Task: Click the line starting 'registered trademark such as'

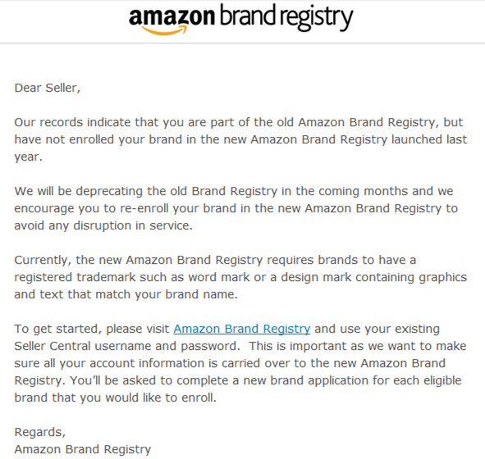Action: (240, 277)
